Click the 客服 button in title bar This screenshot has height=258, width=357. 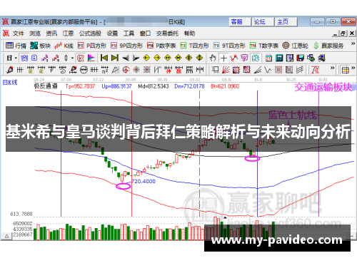click(x=239, y=22)
